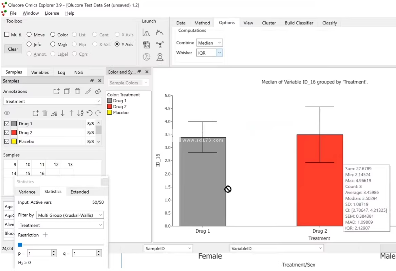Click the trash icon beside Annotations

pos(77,91)
